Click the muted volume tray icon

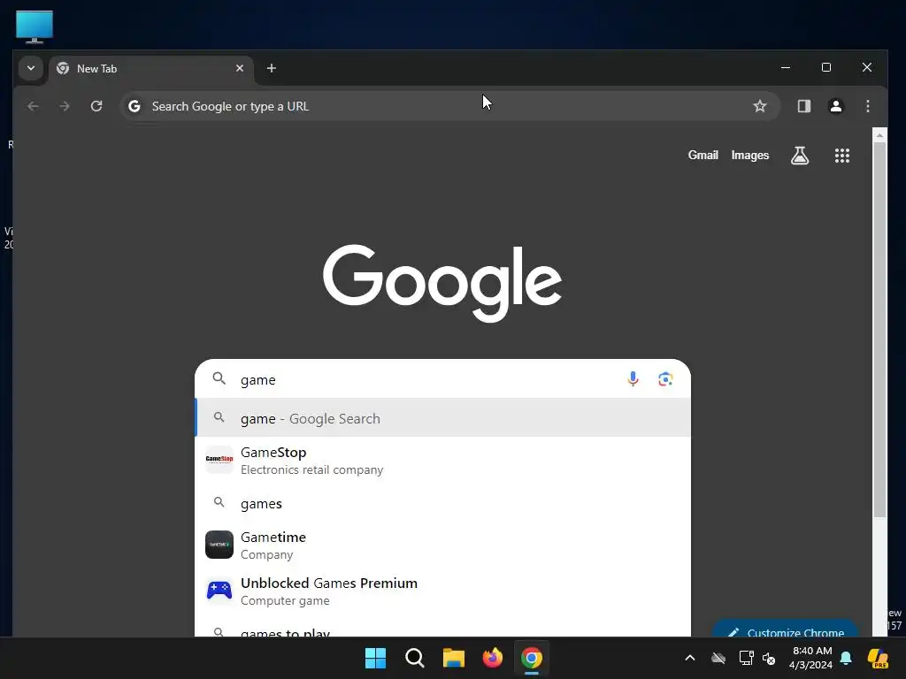click(x=769, y=658)
